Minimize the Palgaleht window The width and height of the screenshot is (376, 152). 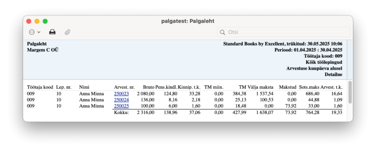point(37,21)
